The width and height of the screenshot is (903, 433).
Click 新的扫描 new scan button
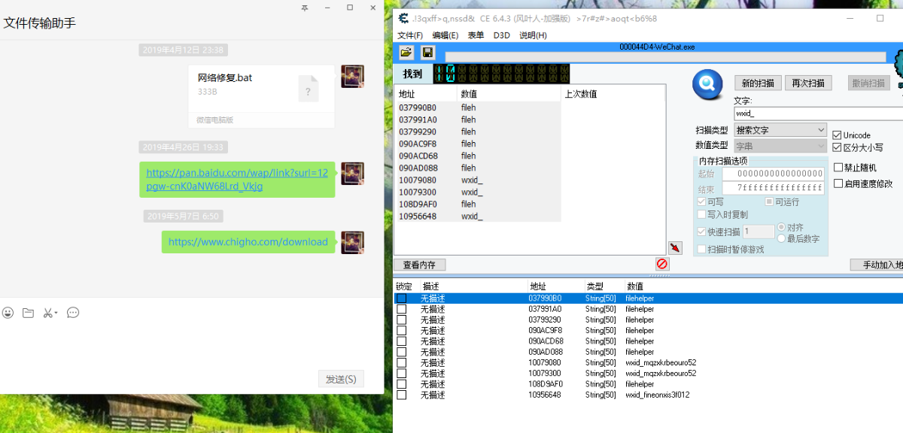click(x=758, y=83)
